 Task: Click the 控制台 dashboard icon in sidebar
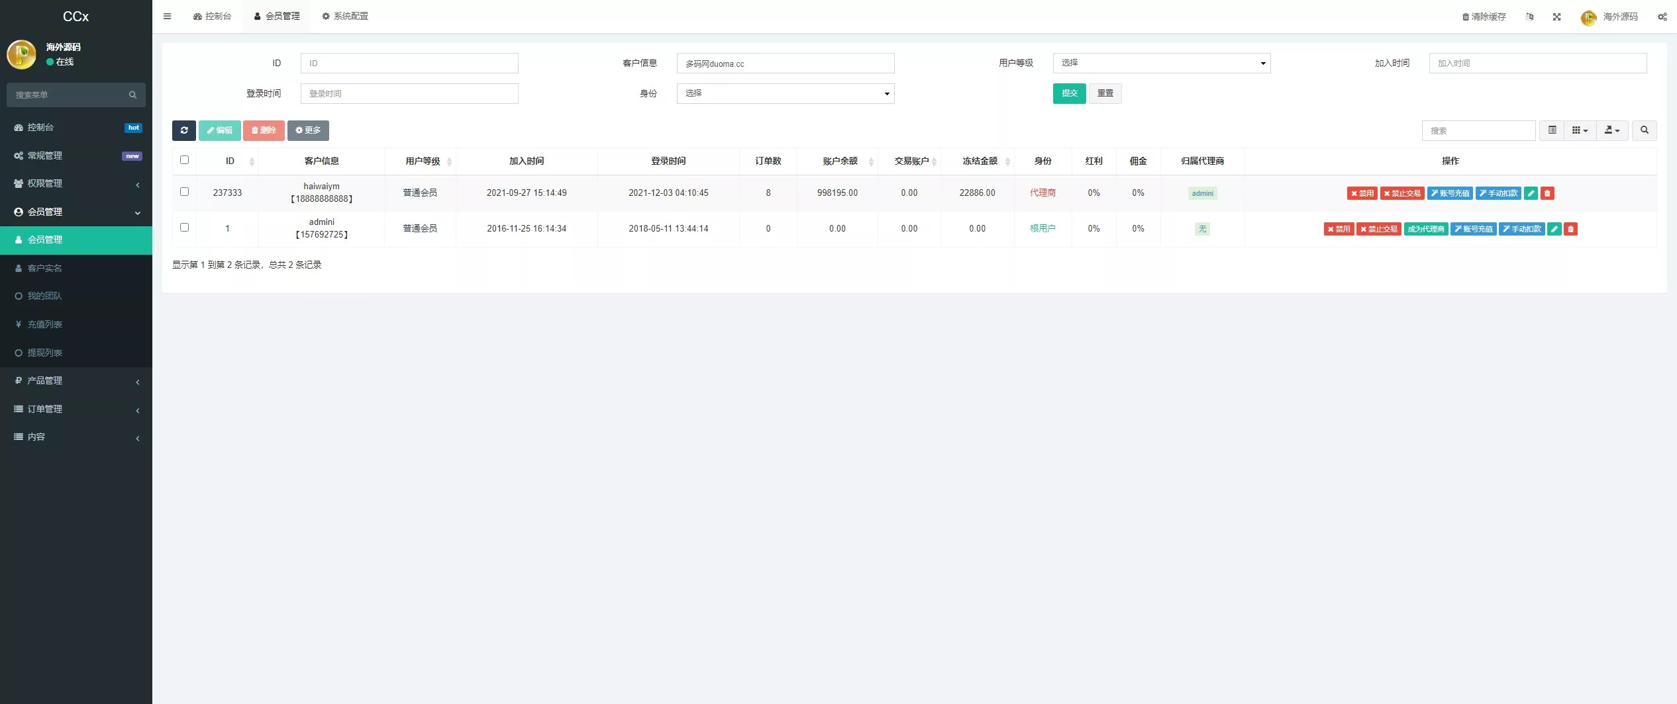click(19, 127)
